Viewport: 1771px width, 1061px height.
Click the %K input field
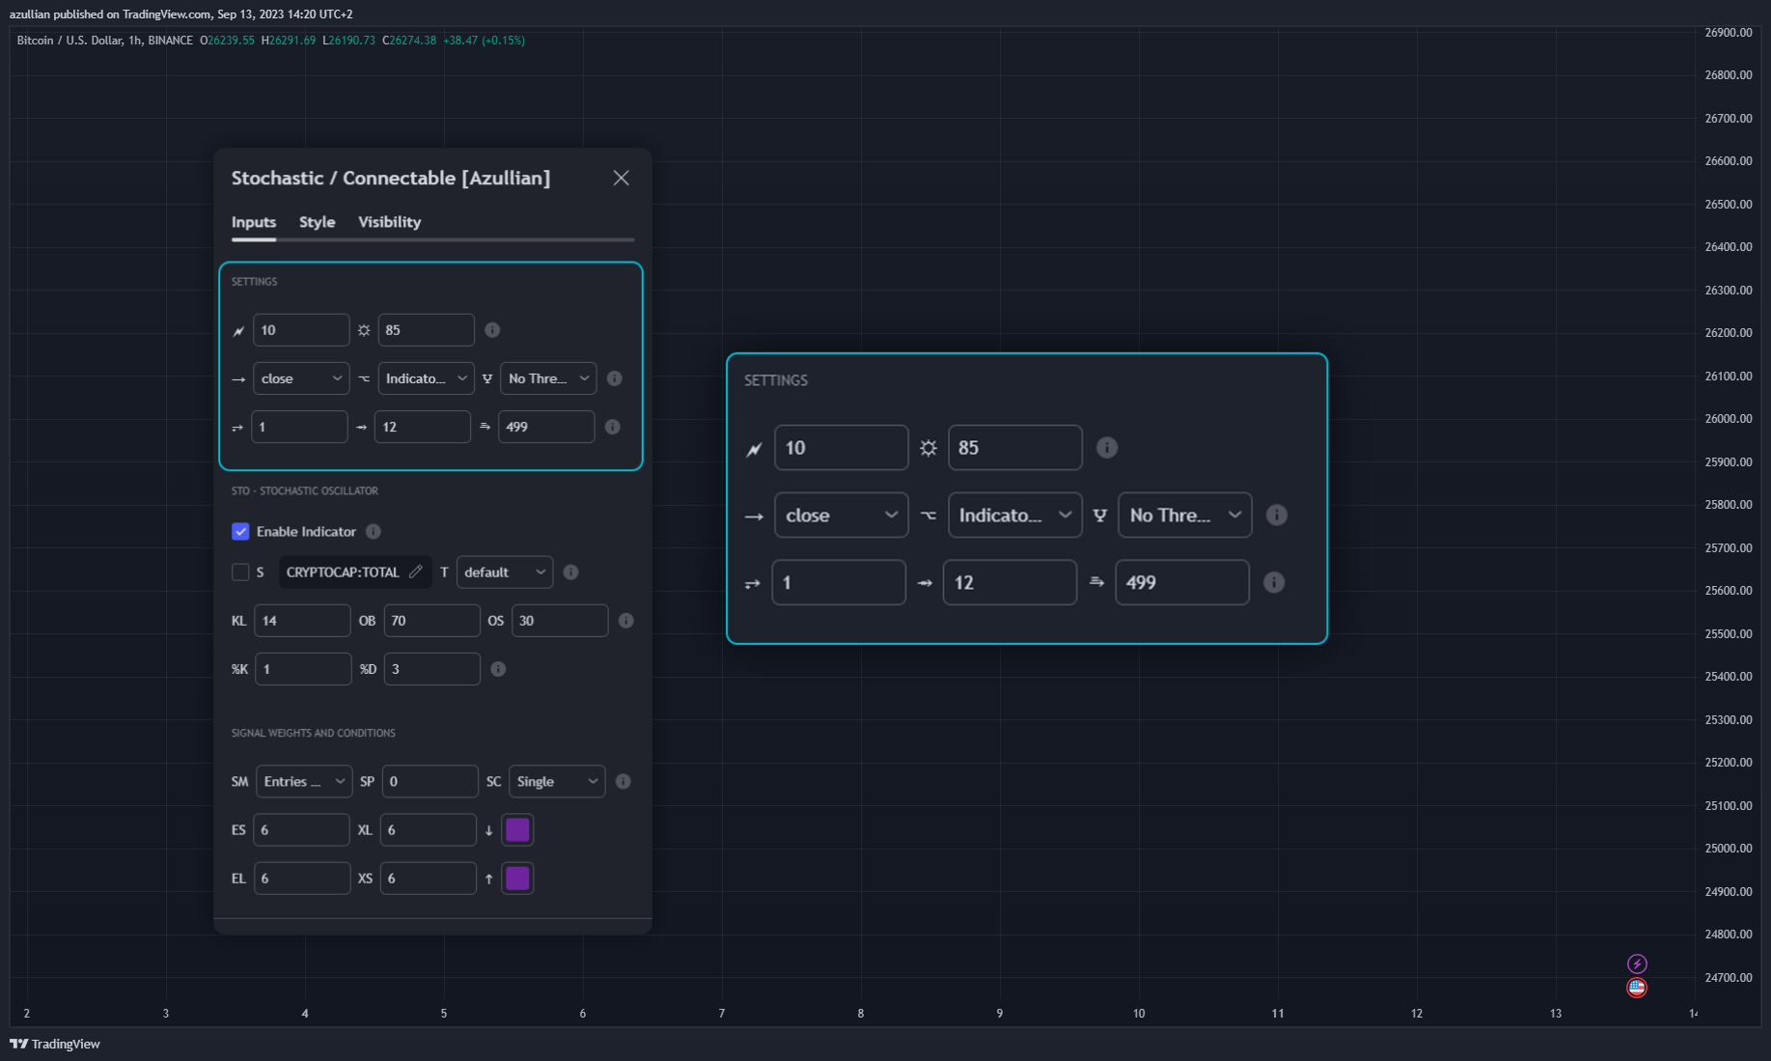click(x=303, y=669)
